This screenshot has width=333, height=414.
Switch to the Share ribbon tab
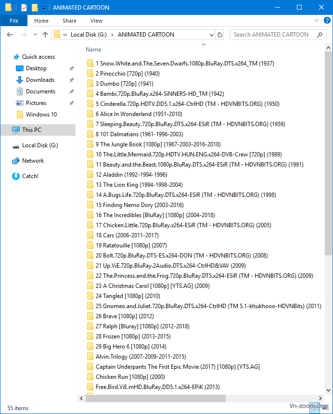tap(69, 21)
